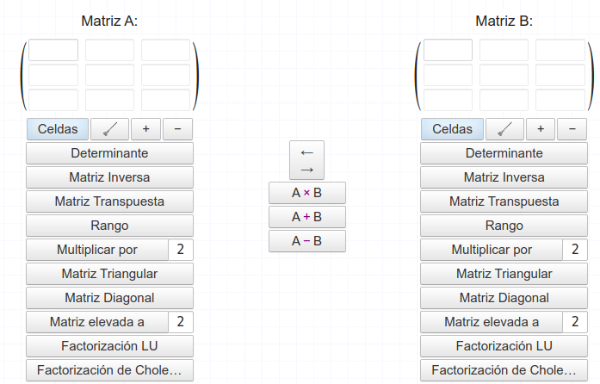The height and width of the screenshot is (384, 600).
Task: Clear Matriz B with the broom icon
Action: pyautogui.click(x=504, y=129)
